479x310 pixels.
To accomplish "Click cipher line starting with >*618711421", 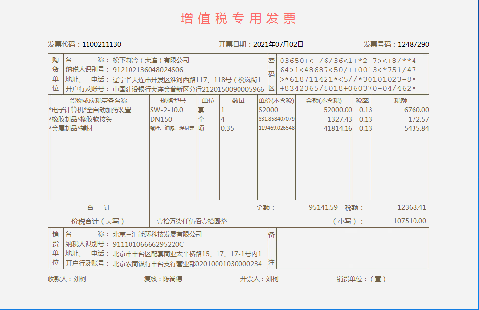I will coord(348,79).
